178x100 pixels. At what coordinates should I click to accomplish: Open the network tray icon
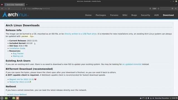pos(151,98)
